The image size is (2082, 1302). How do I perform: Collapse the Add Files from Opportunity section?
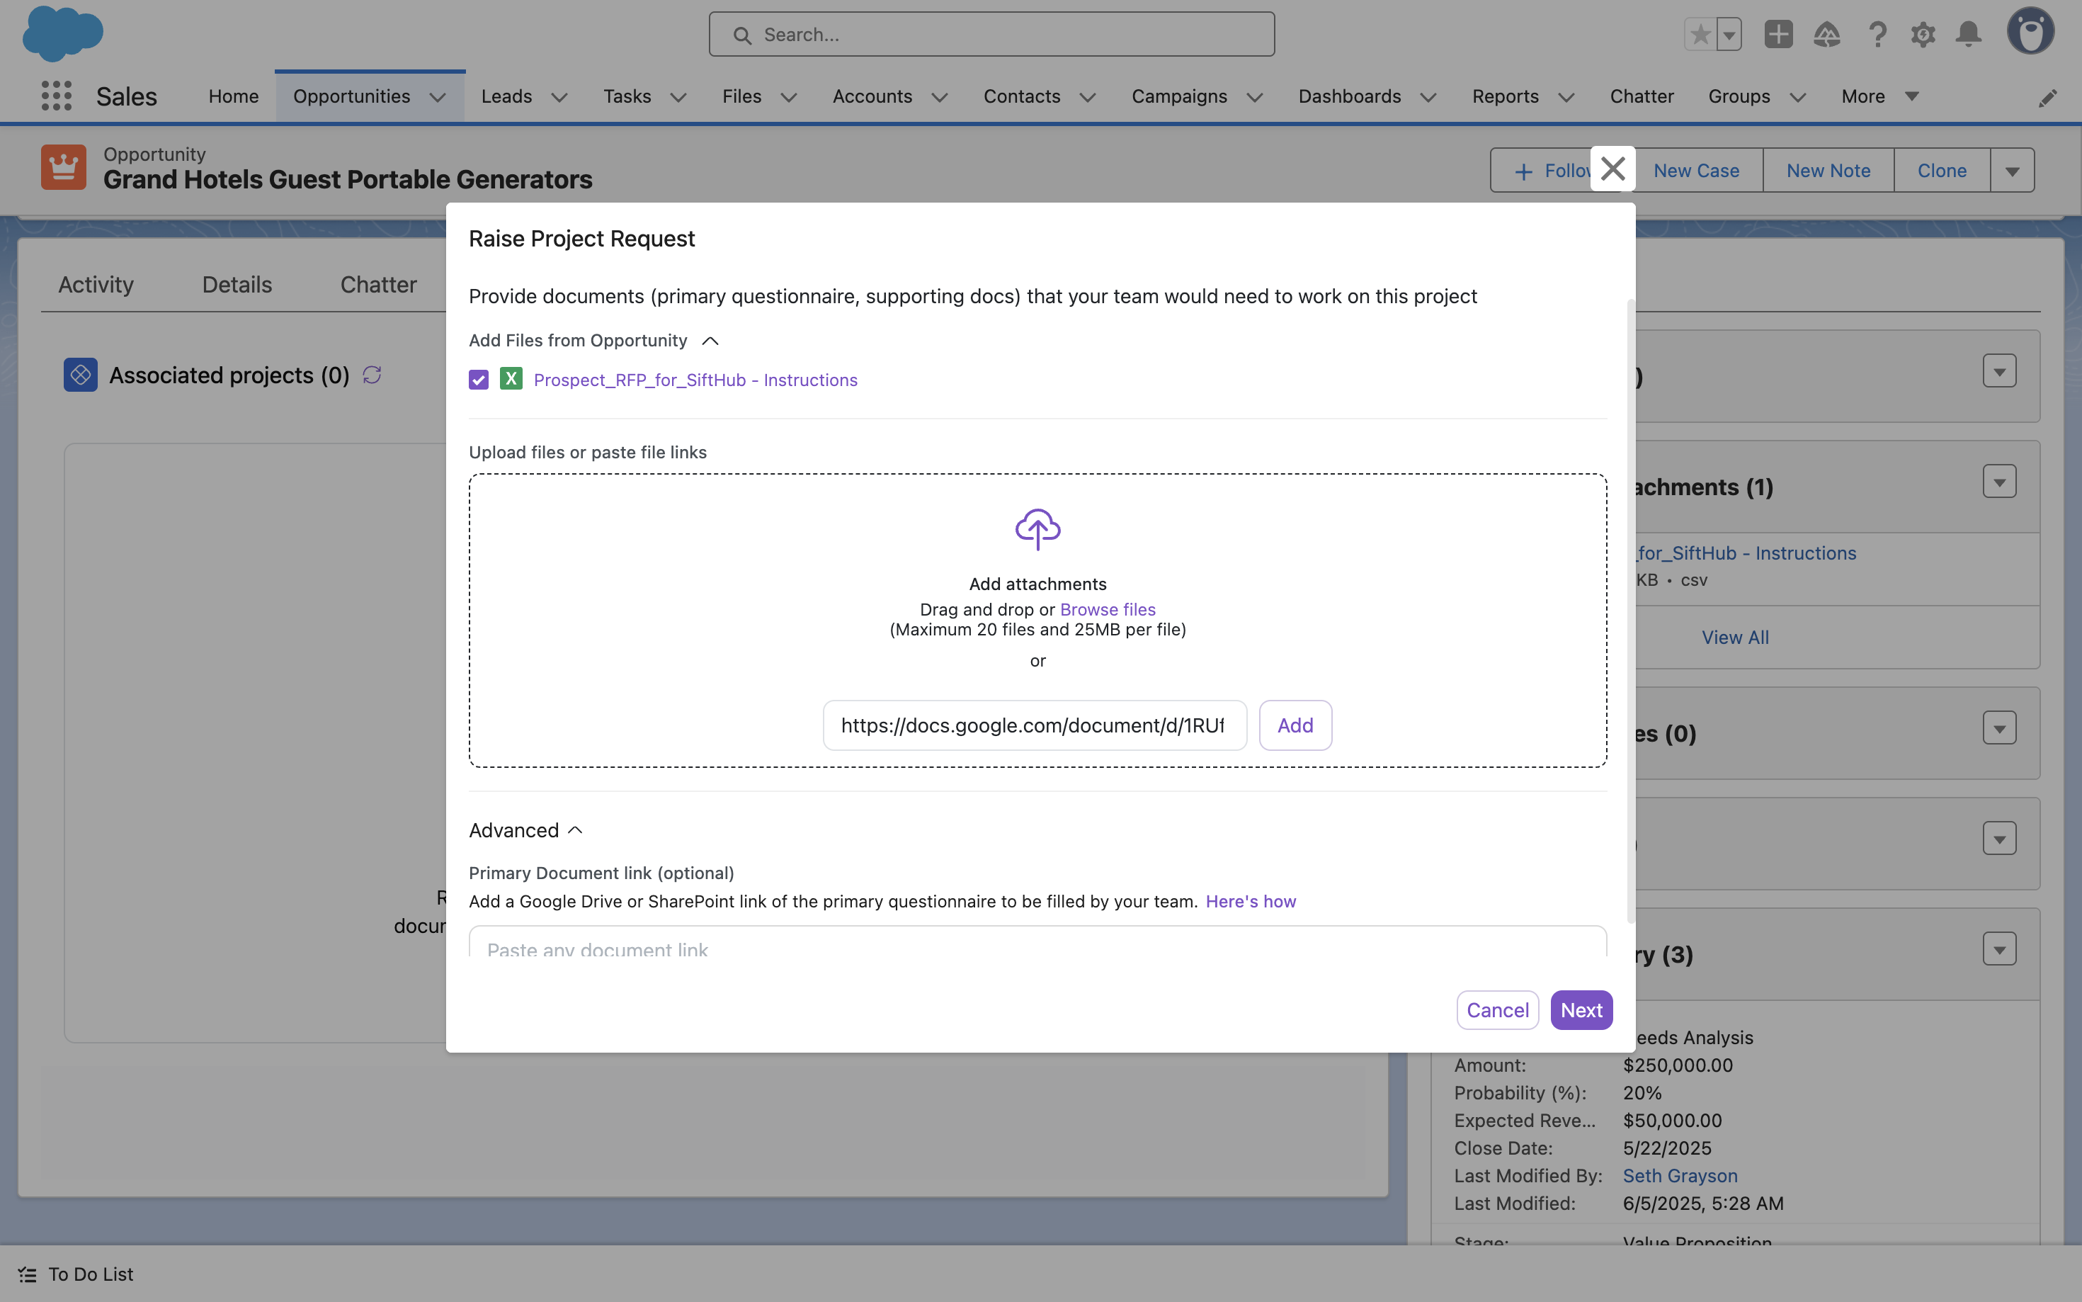coord(710,341)
